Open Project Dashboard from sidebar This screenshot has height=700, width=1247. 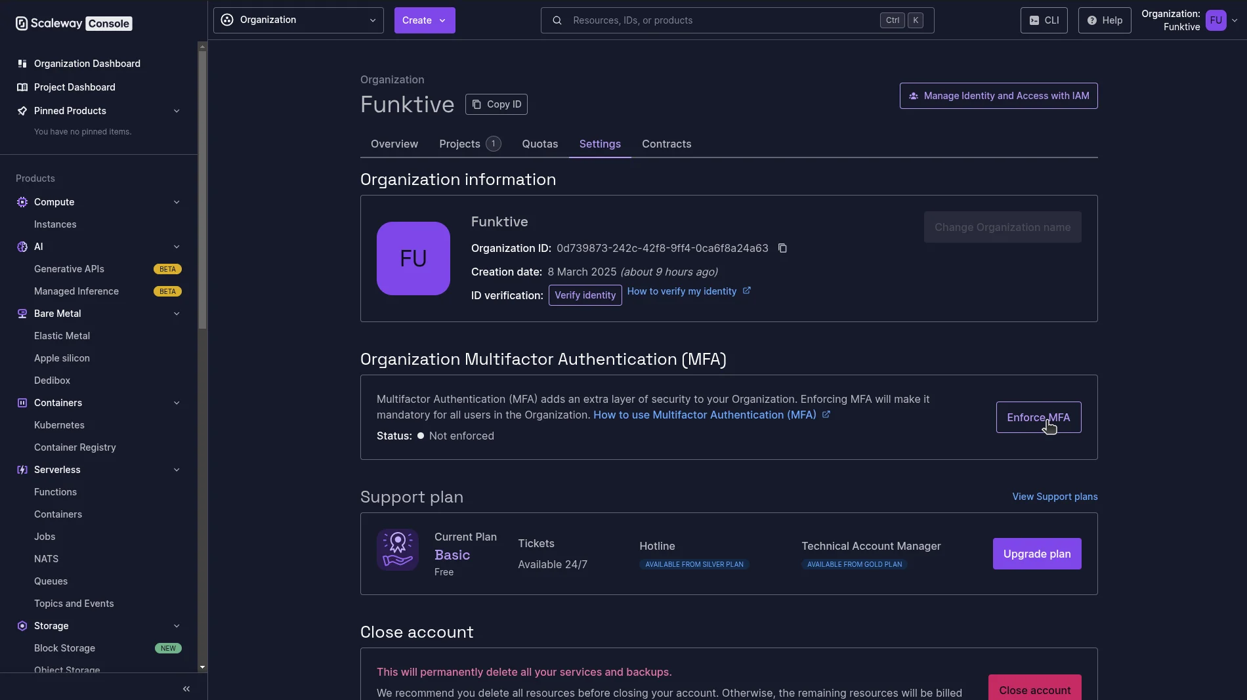coord(75,87)
